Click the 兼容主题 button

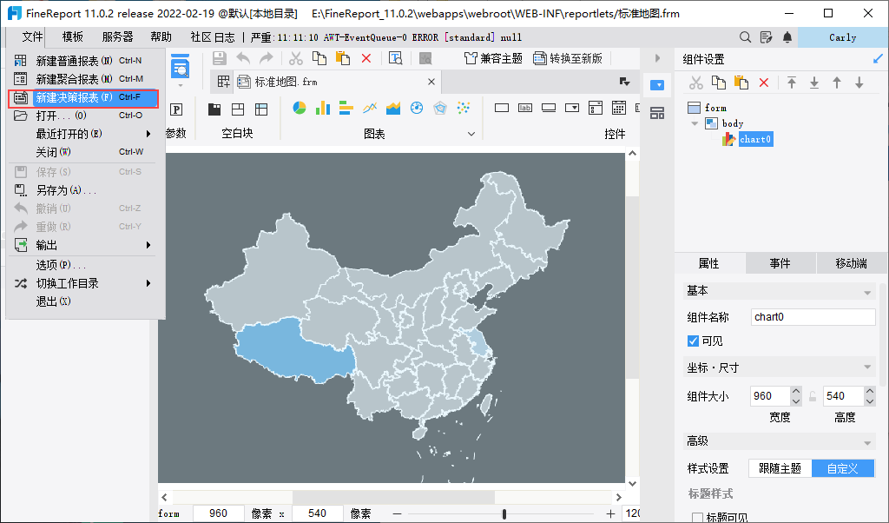click(493, 58)
